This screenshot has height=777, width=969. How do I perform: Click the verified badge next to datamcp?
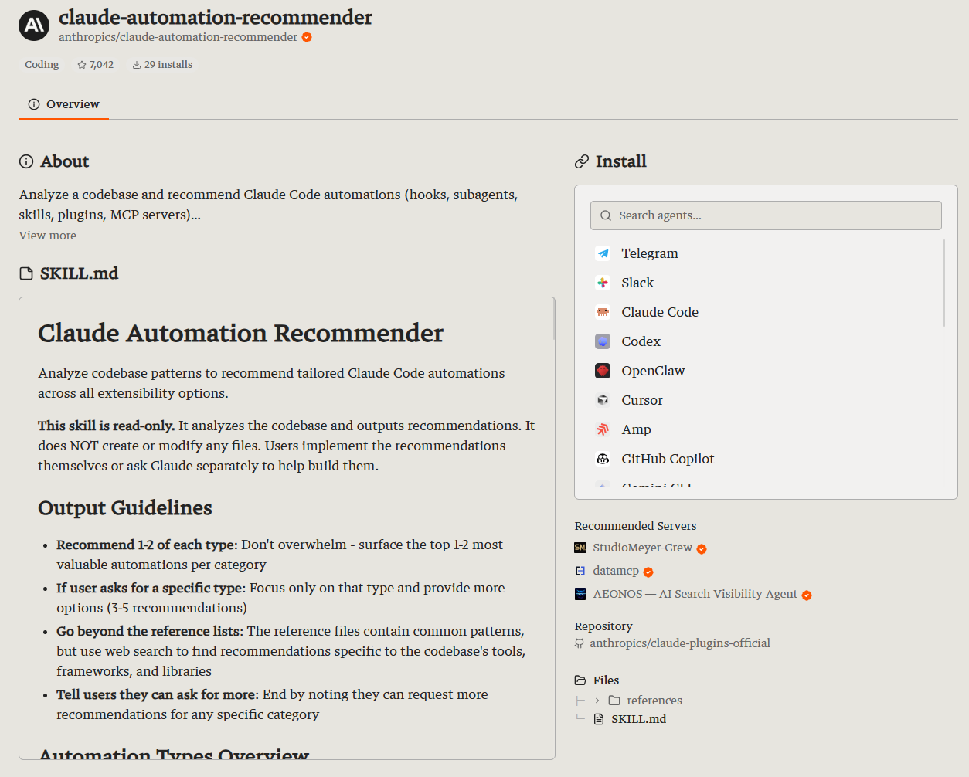(x=648, y=572)
